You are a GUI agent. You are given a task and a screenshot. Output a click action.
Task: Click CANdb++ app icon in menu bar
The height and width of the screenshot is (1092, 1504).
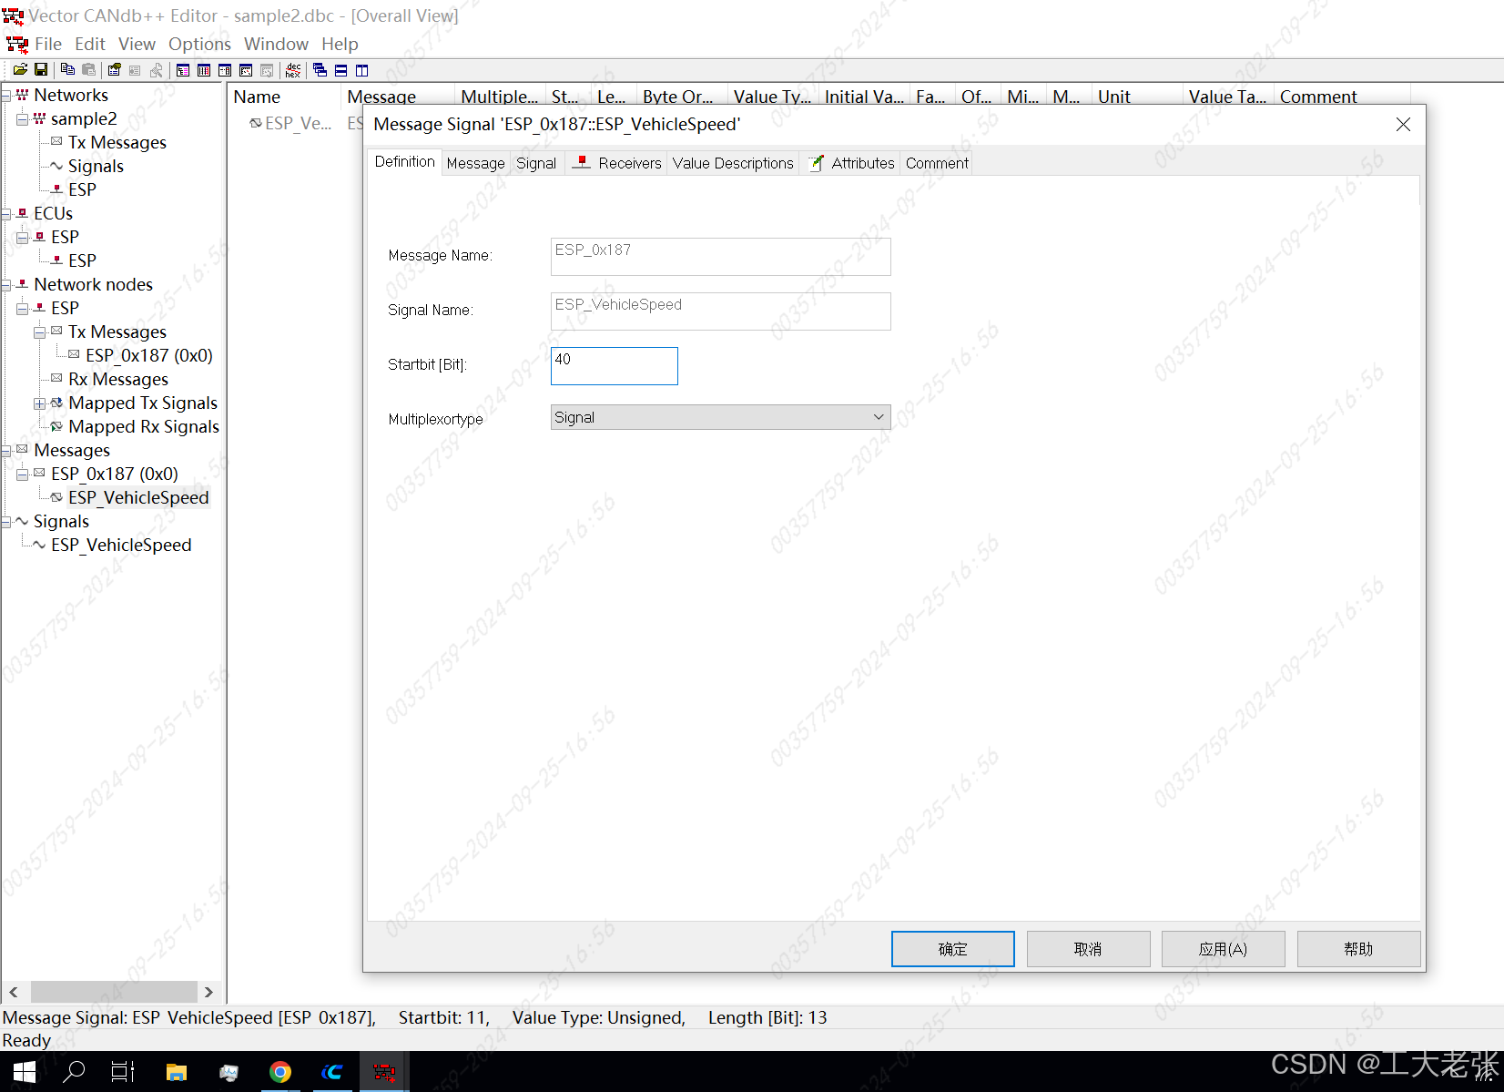[x=16, y=44]
